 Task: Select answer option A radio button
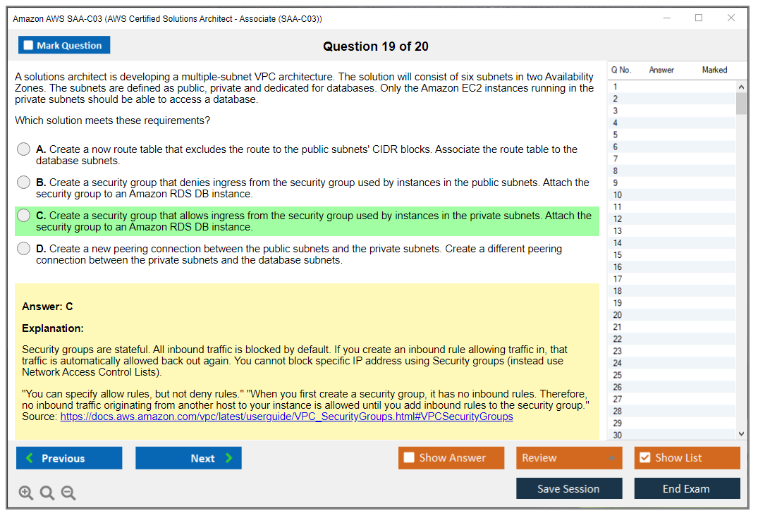(24, 149)
